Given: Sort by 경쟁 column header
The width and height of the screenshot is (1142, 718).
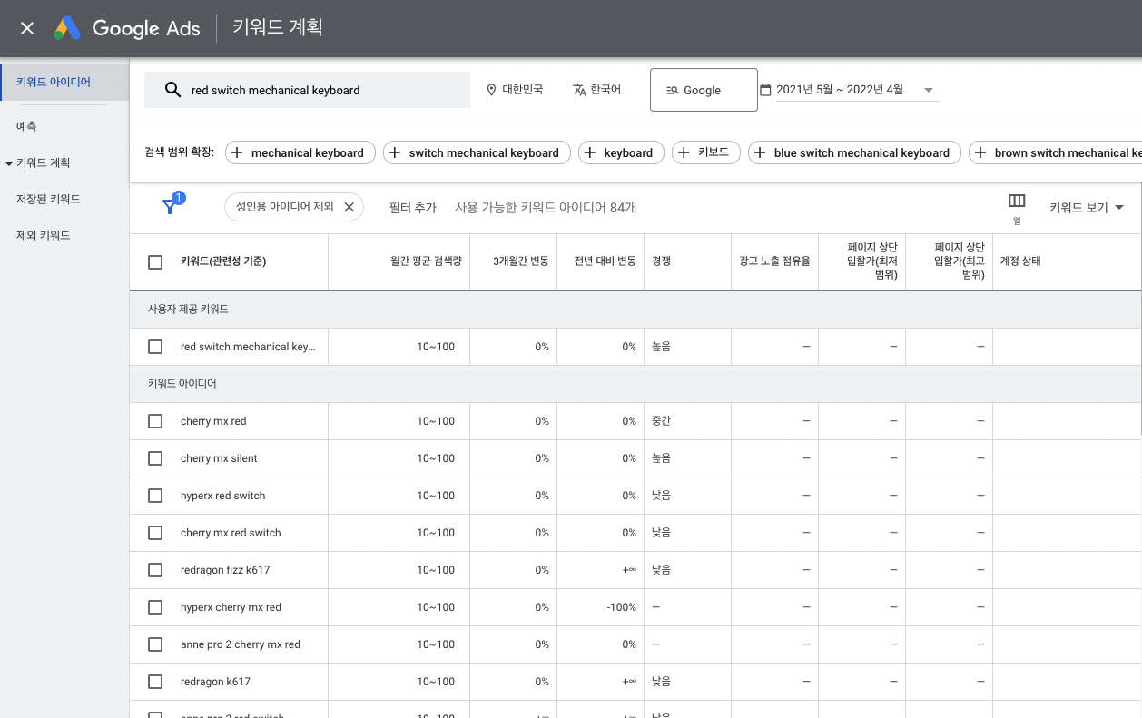Looking at the screenshot, I should pos(661,261).
